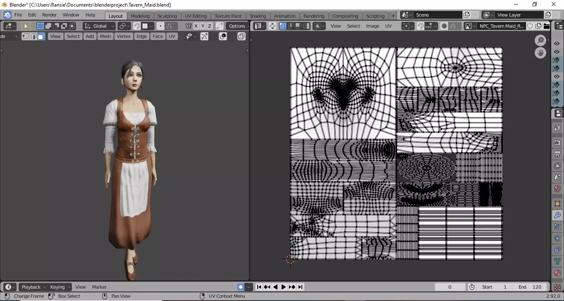The image size is (564, 301).
Task: Switch to the UV Editing workspace tab
Action: click(x=196, y=16)
